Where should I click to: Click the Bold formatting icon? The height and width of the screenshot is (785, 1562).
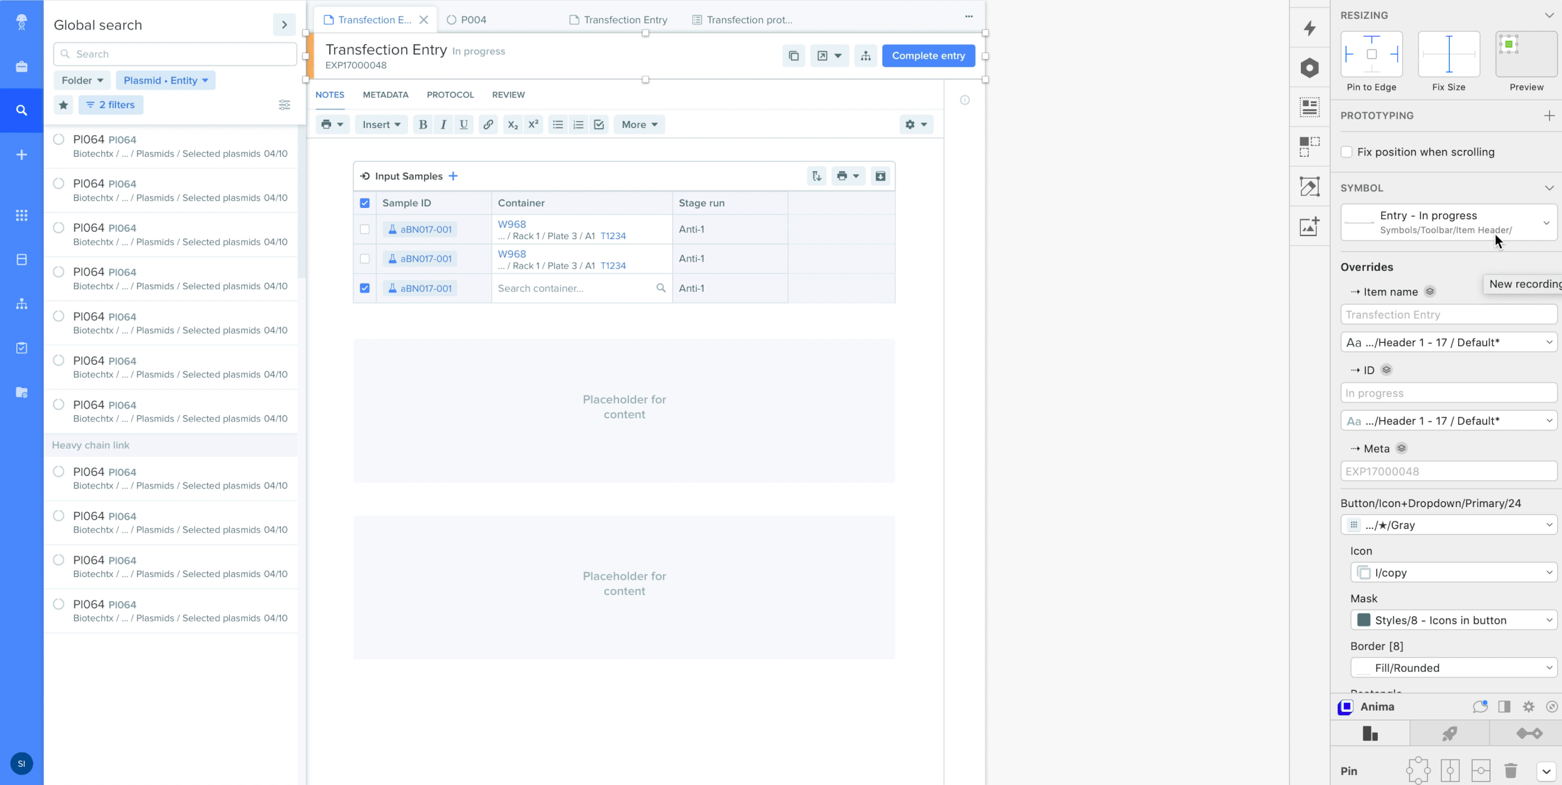(x=423, y=124)
